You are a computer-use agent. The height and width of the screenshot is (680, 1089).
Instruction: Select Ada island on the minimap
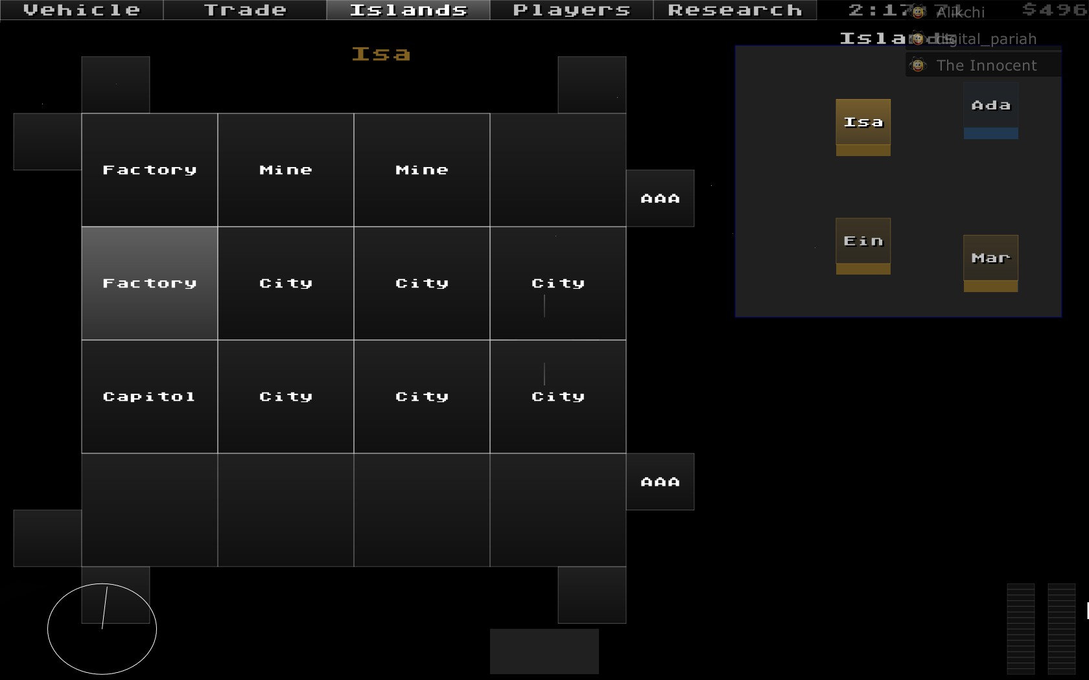pyautogui.click(x=990, y=110)
